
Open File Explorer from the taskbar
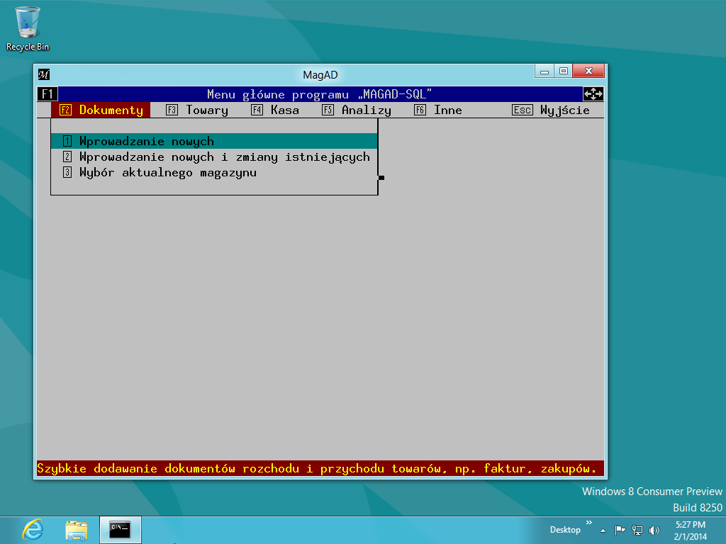tap(75, 529)
